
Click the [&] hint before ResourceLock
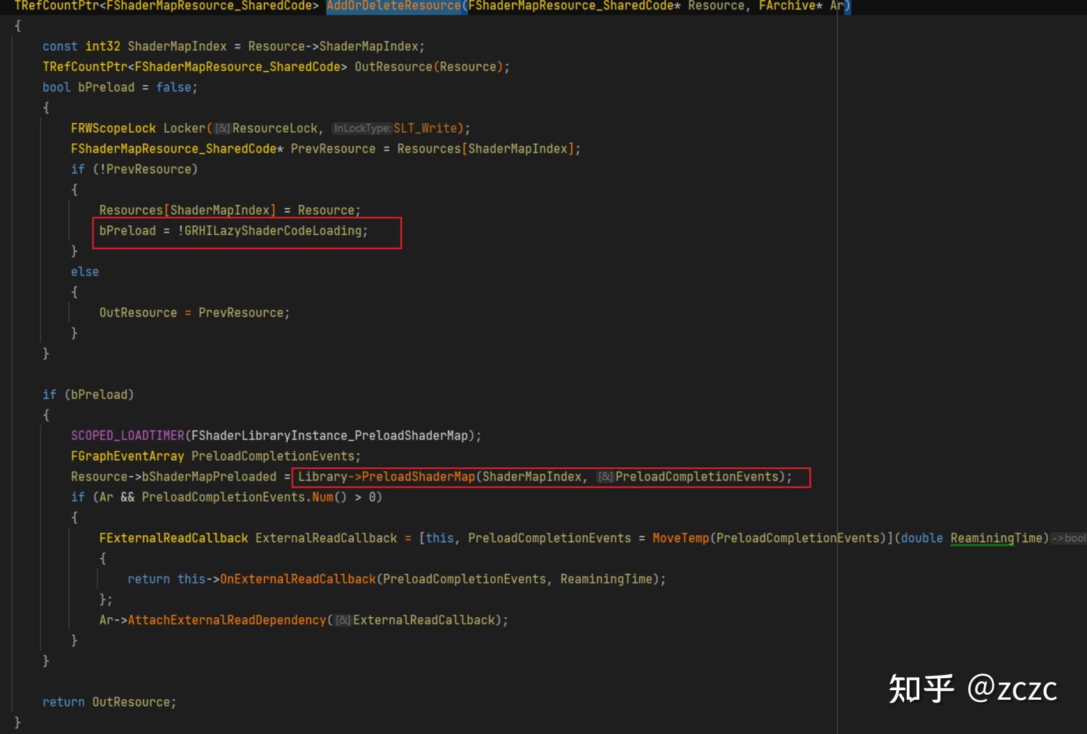point(222,129)
